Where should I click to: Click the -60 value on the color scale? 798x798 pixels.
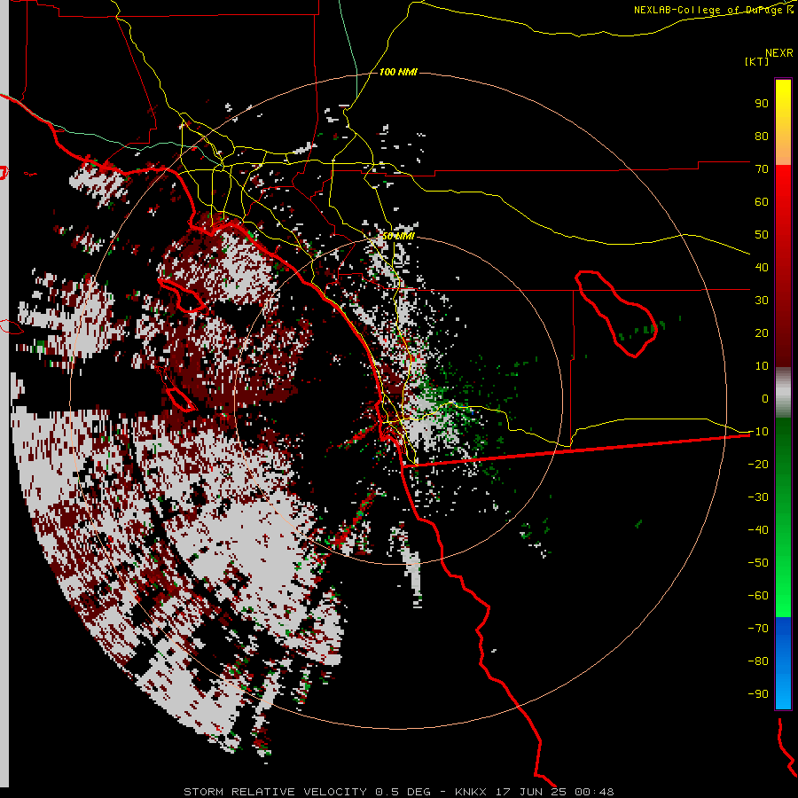tap(758, 596)
